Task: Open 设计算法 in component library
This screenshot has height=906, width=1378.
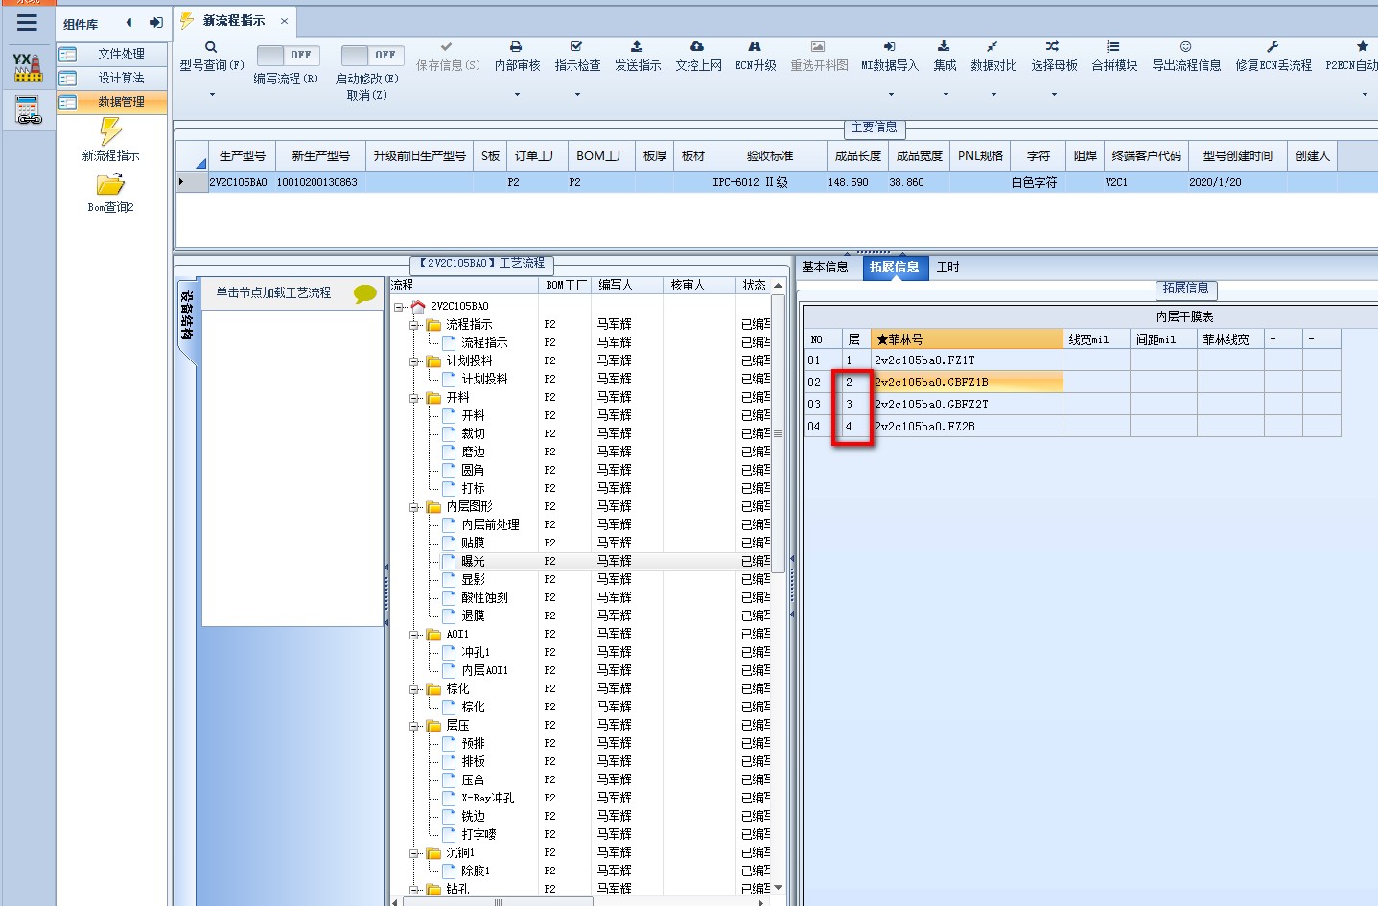Action: (112, 79)
